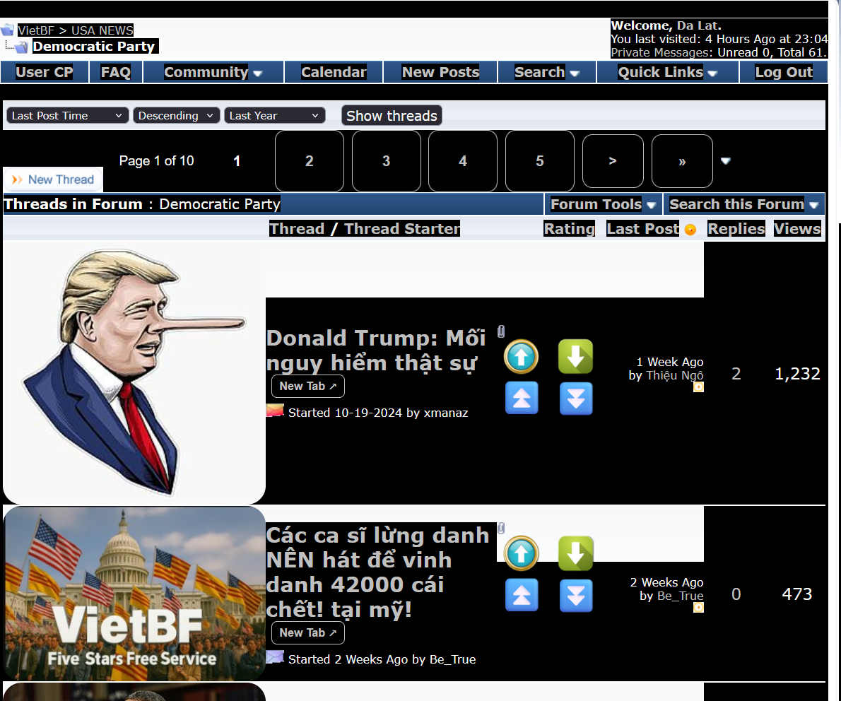Start a New Thread
The height and width of the screenshot is (701, 841).
[x=54, y=179]
